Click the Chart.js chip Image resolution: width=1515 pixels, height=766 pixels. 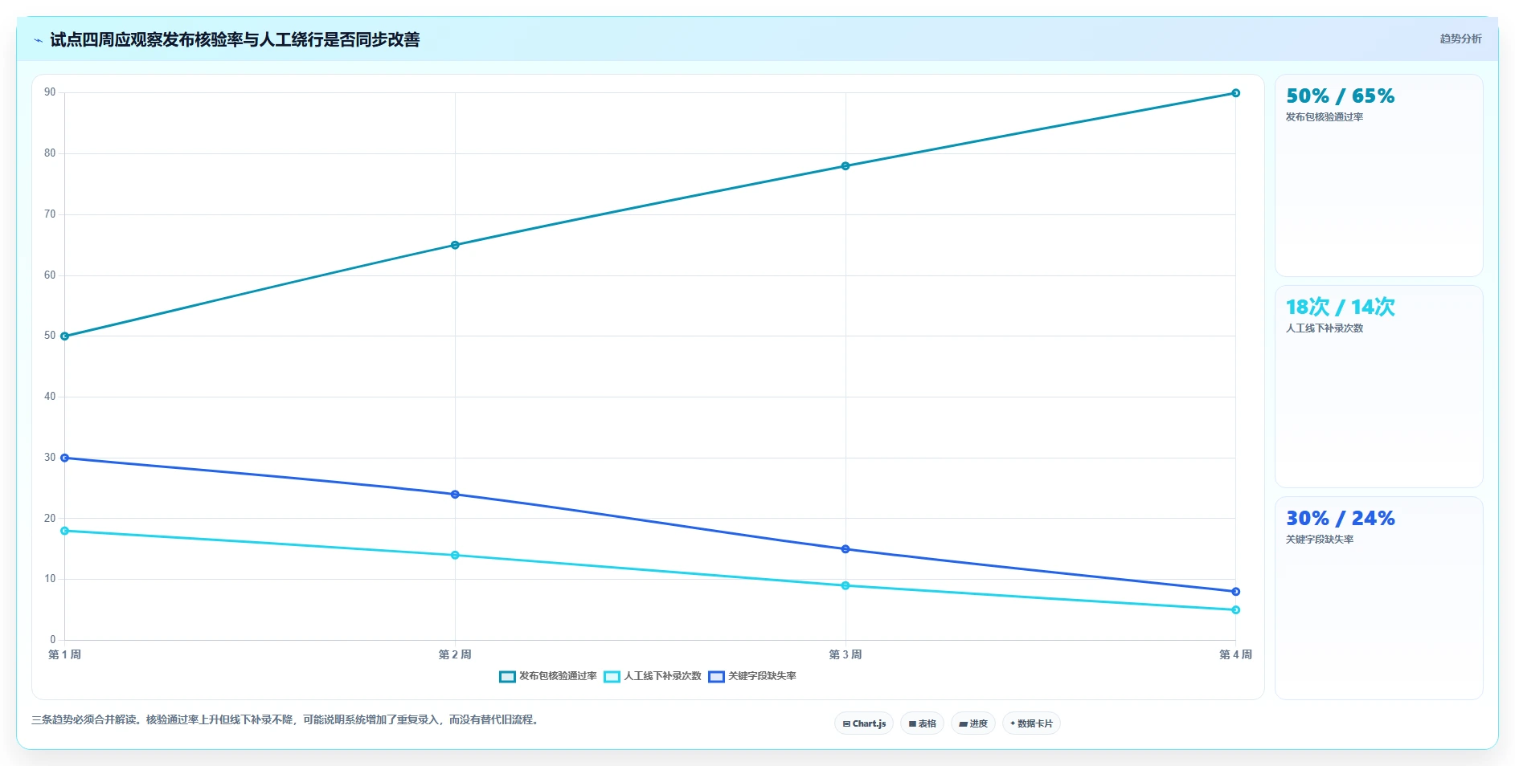click(864, 723)
